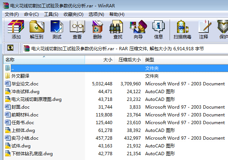
Task: Click type text of 冲击试样.dwg row
Action: pyautogui.click(x=160, y=92)
